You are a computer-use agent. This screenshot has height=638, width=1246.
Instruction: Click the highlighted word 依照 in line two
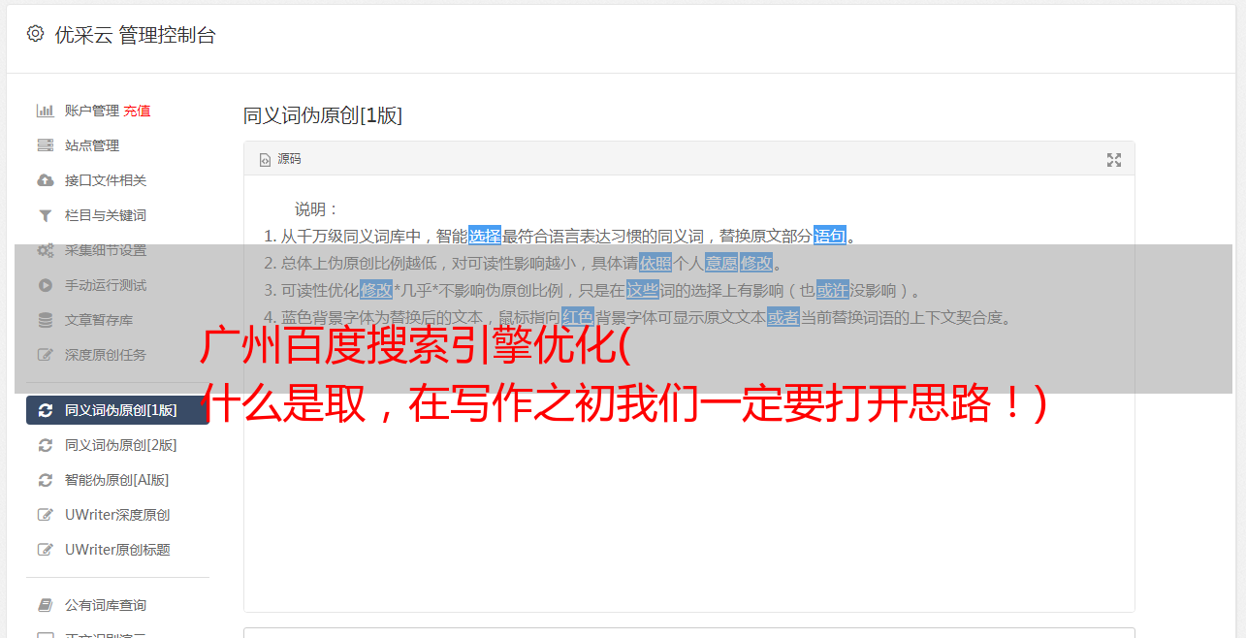655,263
